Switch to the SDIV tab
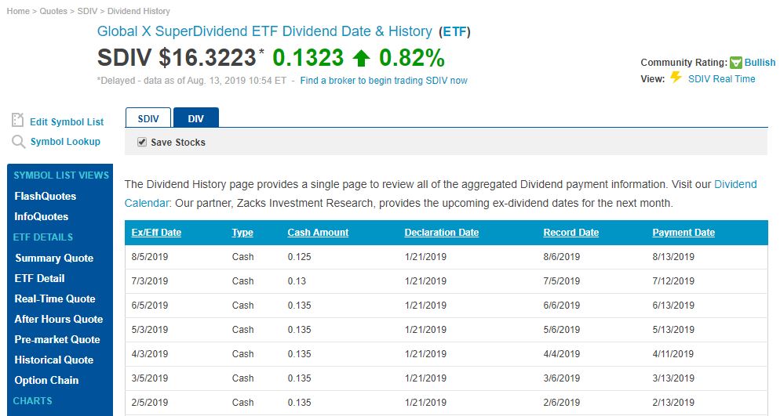The image size is (780, 416). [148, 118]
